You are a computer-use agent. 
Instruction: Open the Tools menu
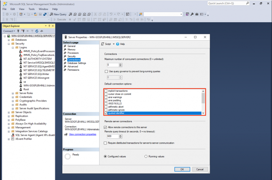pos(32,9)
